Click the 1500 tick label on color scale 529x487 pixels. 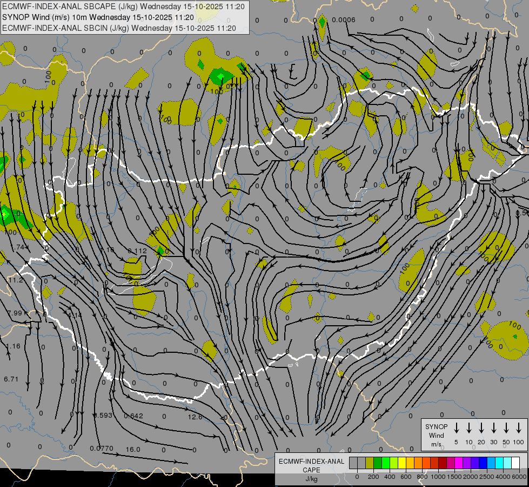point(454,477)
